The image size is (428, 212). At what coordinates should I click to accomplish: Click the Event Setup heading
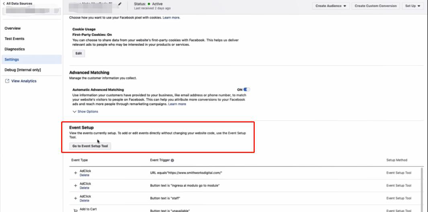pyautogui.click(x=81, y=127)
